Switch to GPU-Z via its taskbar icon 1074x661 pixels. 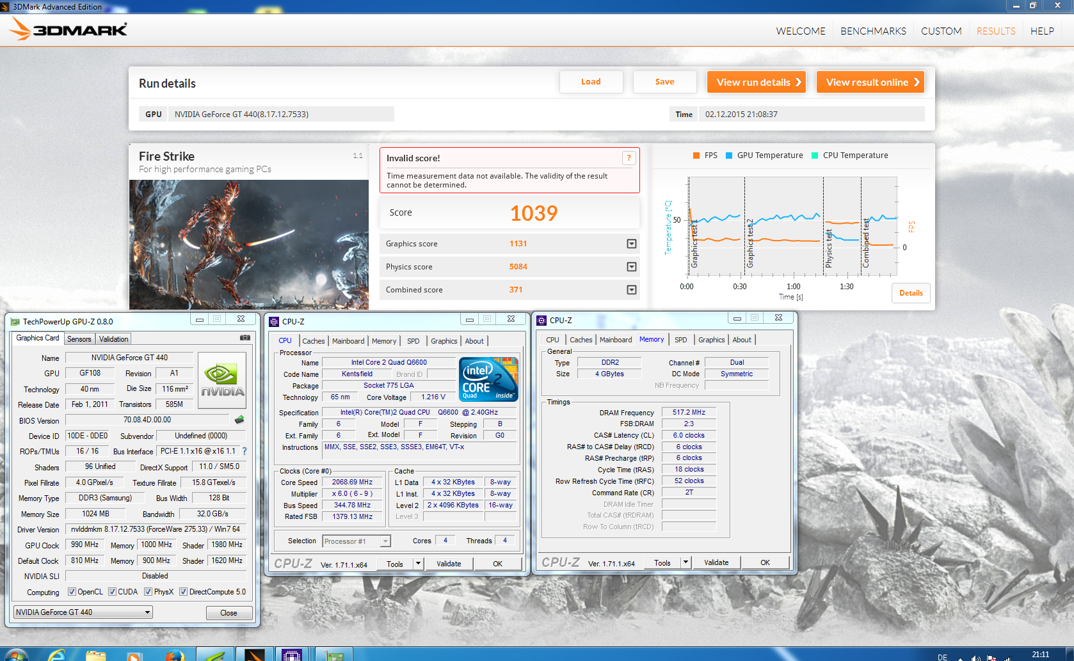[x=334, y=655]
